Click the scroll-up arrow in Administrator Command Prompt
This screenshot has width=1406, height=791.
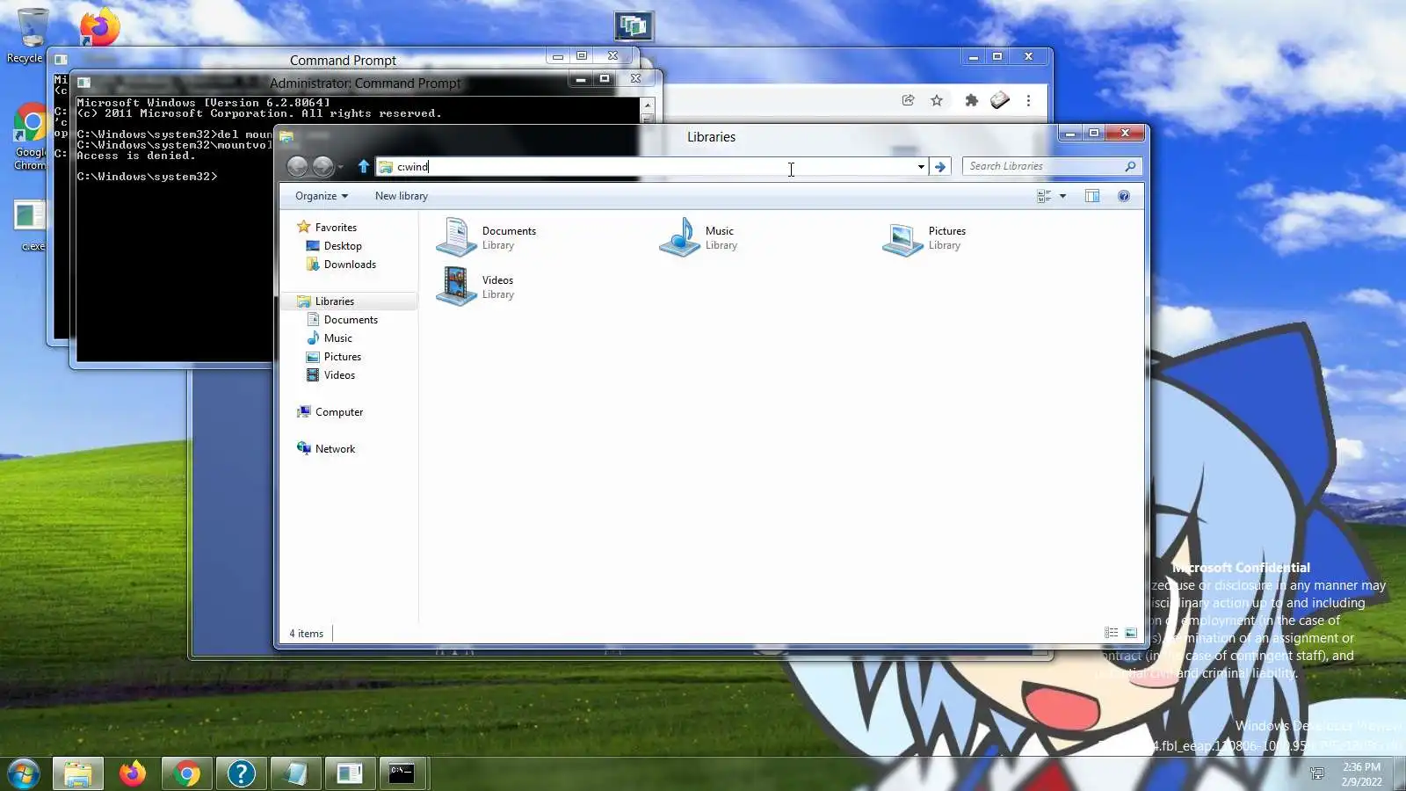[x=648, y=105]
